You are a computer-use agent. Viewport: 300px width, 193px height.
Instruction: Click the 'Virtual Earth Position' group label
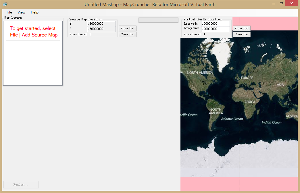pos(202,19)
